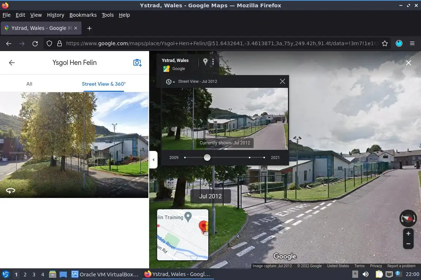Open the Edit menu
421x280 pixels.
20,15
